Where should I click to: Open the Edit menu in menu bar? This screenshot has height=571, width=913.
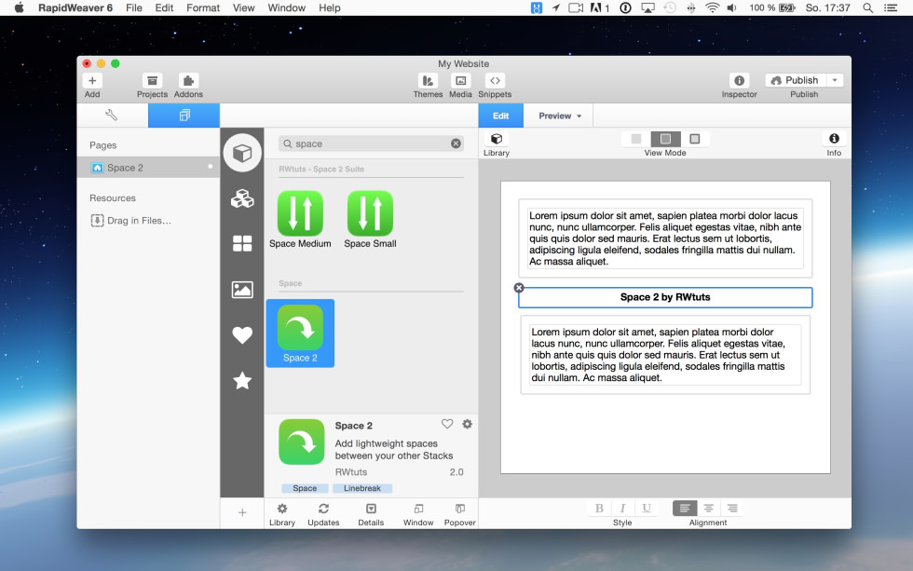(164, 7)
